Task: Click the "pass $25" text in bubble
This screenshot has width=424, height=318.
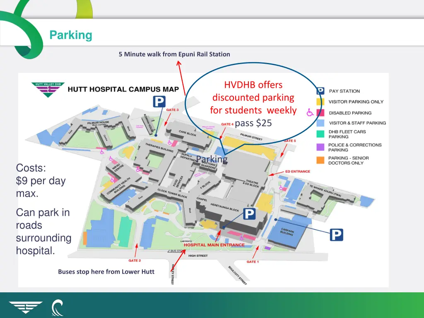Action: point(253,123)
